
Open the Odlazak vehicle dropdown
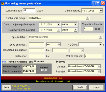pos(99,66)
